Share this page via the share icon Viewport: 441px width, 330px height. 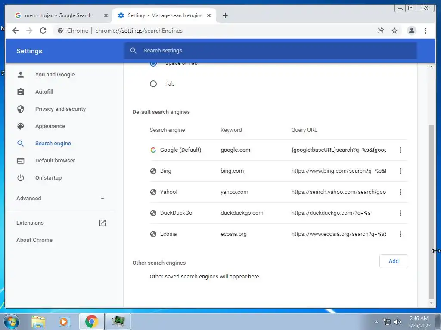[x=381, y=31]
